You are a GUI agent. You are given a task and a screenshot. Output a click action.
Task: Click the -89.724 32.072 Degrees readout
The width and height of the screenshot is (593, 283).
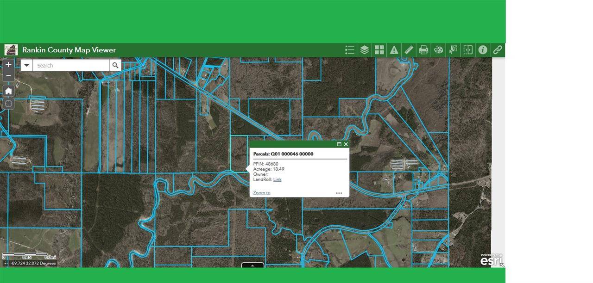33,264
